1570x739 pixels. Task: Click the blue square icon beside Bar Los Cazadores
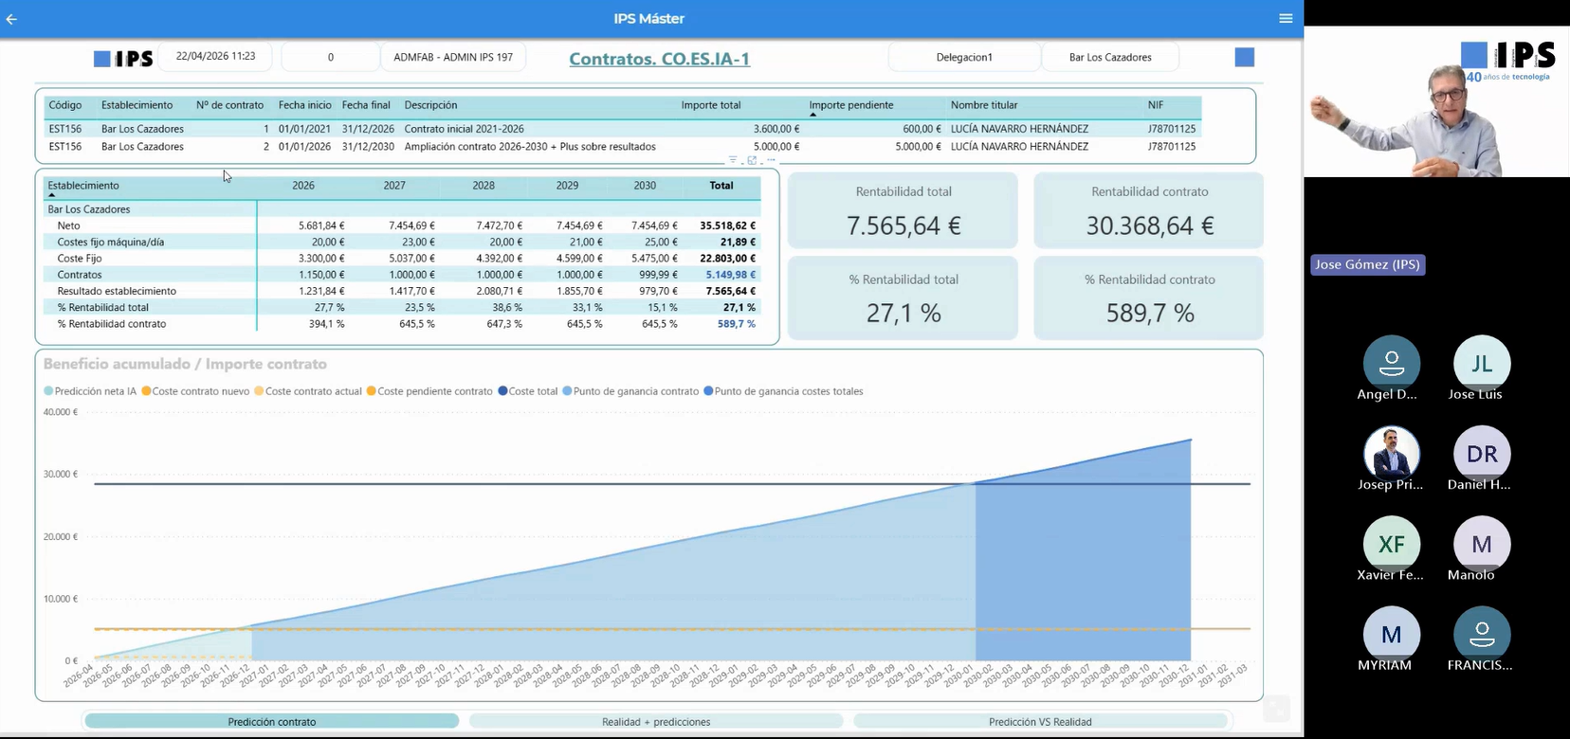(x=1245, y=57)
